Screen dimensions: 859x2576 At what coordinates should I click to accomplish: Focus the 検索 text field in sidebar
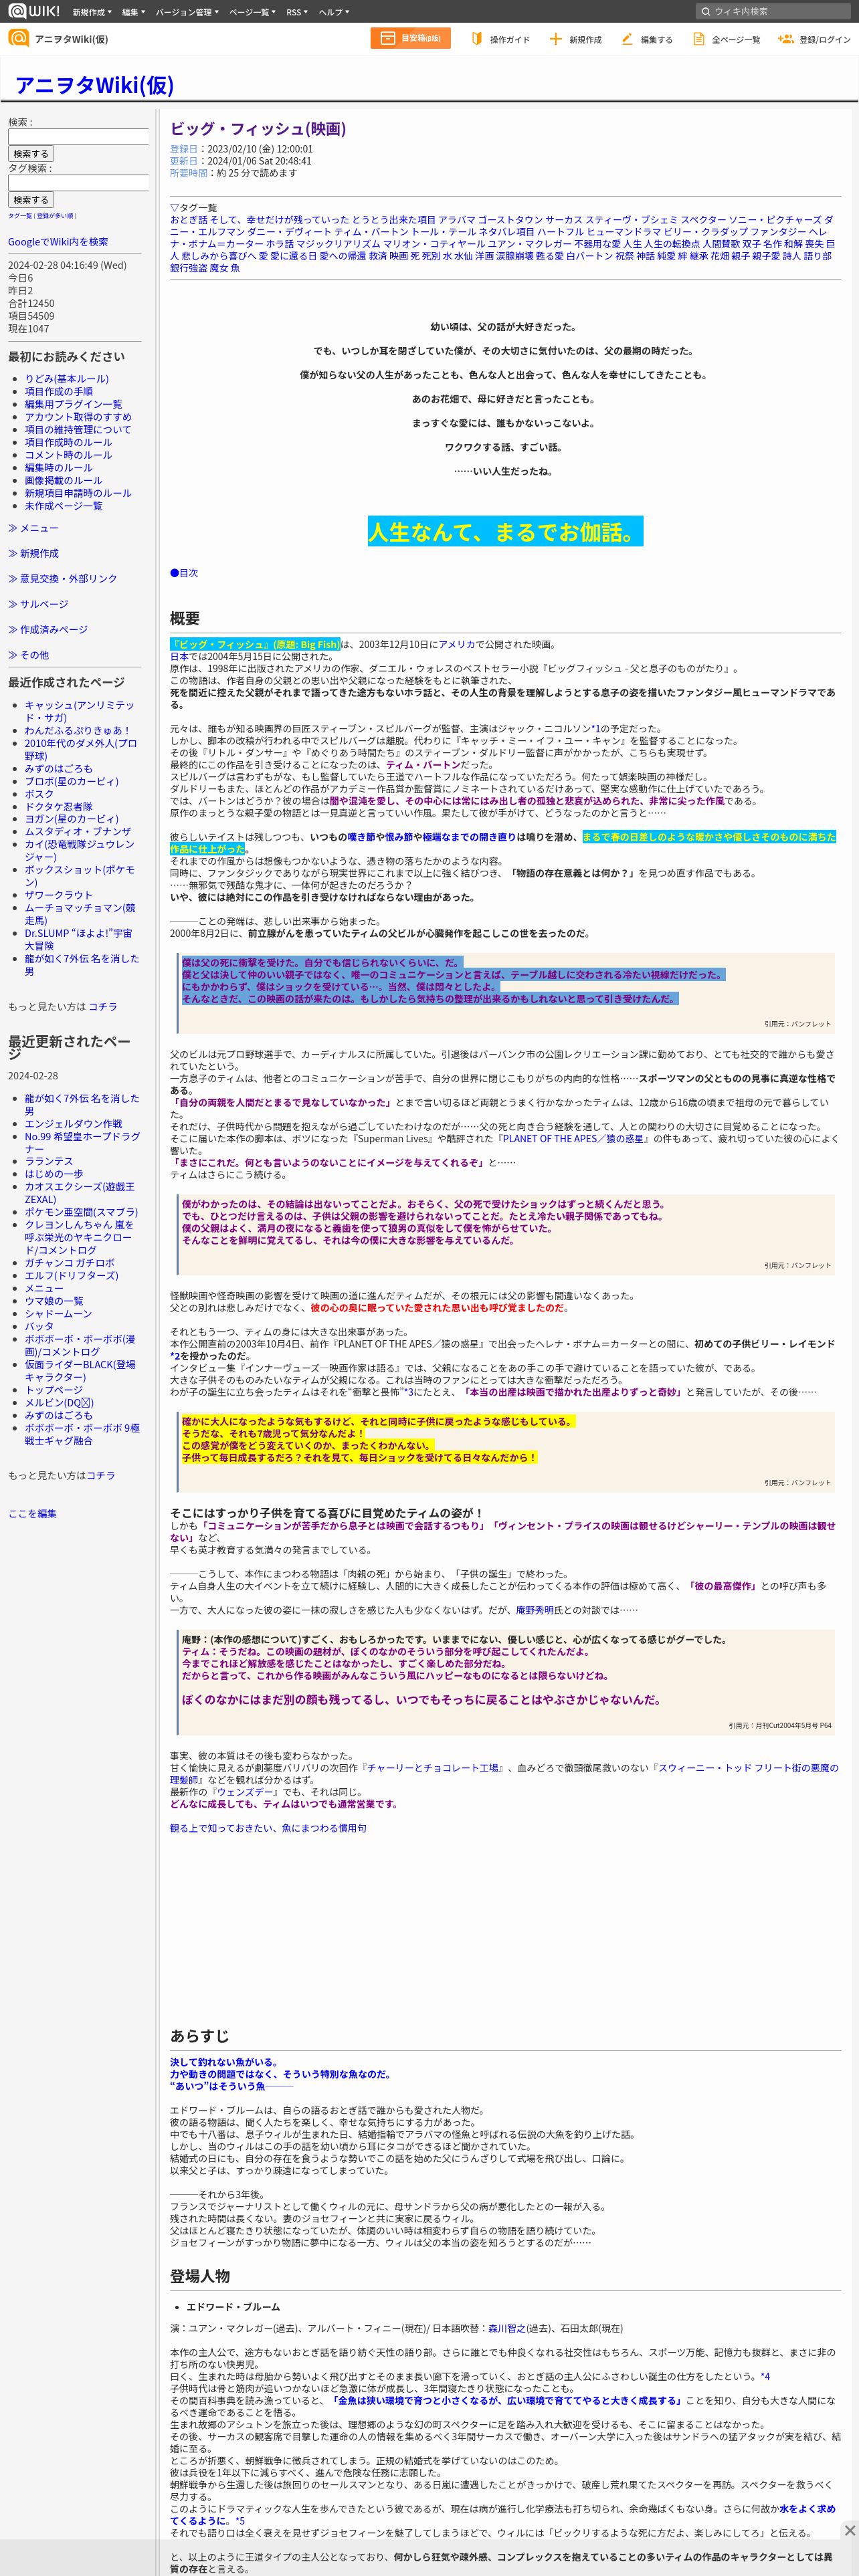click(78, 137)
